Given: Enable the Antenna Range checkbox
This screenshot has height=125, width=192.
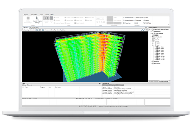Looking at the screenshot, I should [54, 23].
